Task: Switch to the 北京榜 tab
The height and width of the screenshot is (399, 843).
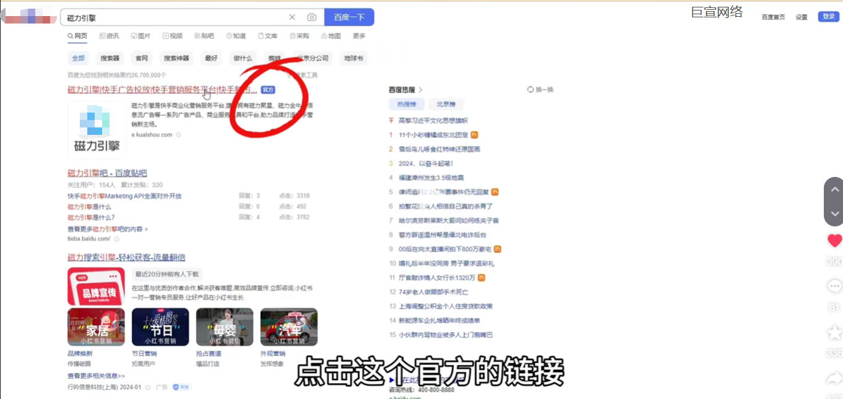Action: [x=446, y=105]
